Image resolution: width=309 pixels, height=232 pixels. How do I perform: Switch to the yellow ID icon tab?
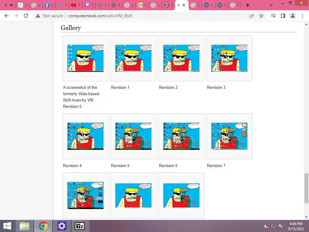pyautogui.click(x=140, y=5)
